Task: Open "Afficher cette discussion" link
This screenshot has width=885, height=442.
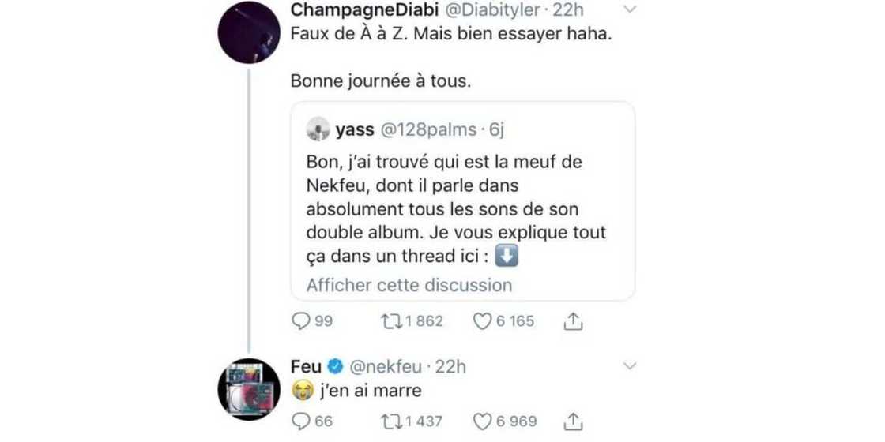Action: 409,285
